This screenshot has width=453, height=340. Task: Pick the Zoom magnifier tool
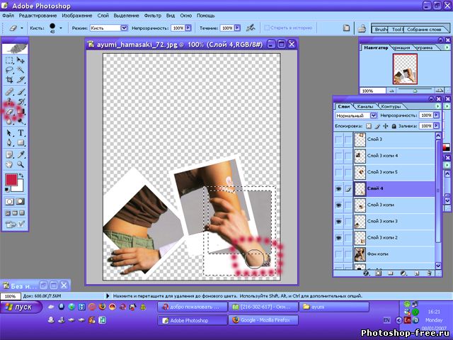tap(21, 164)
